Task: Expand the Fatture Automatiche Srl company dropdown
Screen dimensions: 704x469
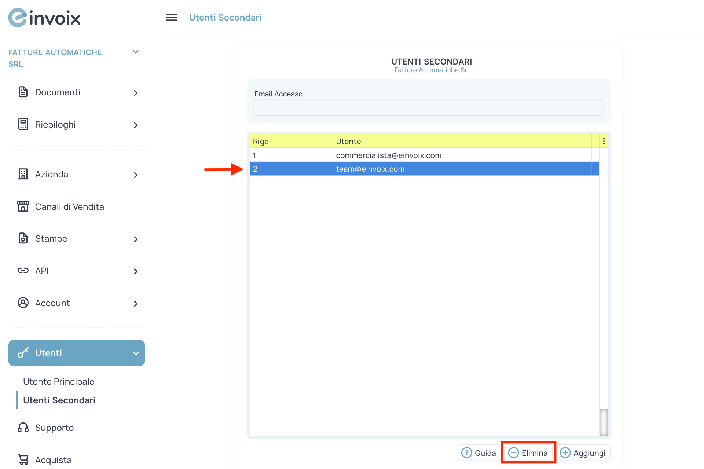Action: 136,52
